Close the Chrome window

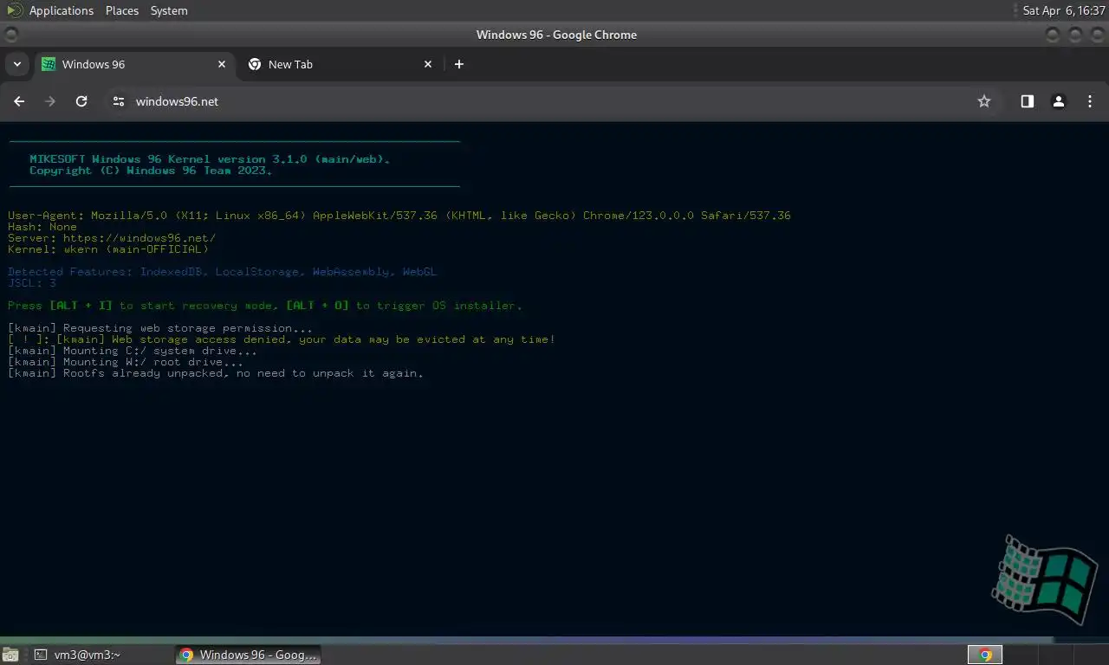tap(1097, 35)
